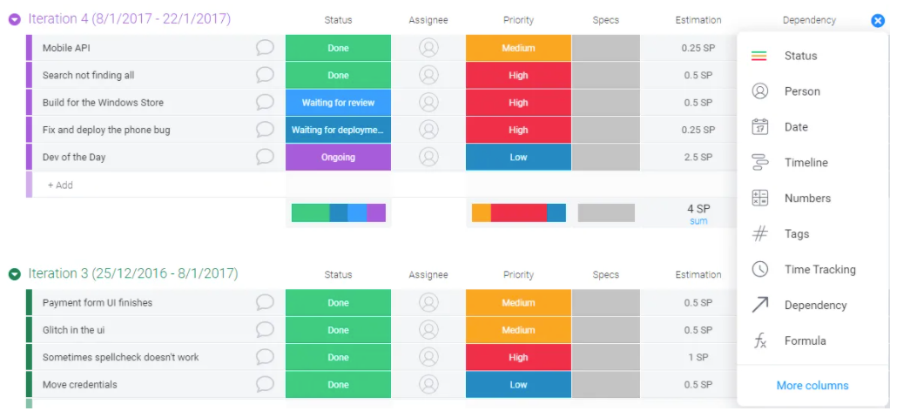
Task: Open comment bubble on Dev of the Day
Action: [x=265, y=157]
